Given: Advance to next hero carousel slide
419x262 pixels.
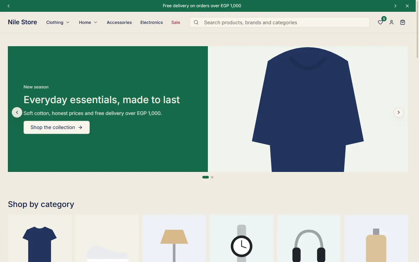Looking at the screenshot, I should [399, 112].
